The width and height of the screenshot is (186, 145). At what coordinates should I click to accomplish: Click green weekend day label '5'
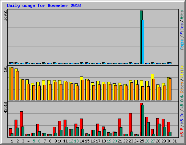pos(34,141)
